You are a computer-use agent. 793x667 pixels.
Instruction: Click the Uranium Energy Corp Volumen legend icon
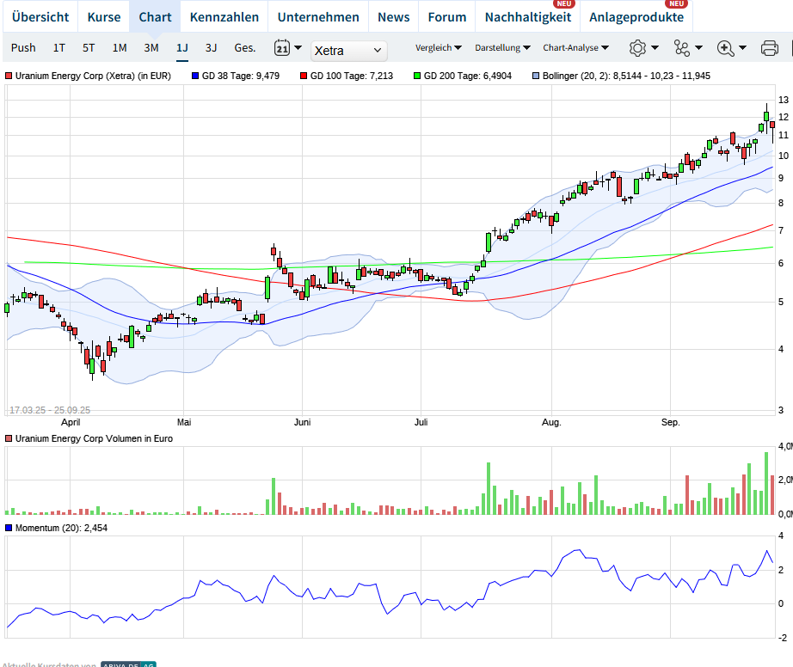9,438
